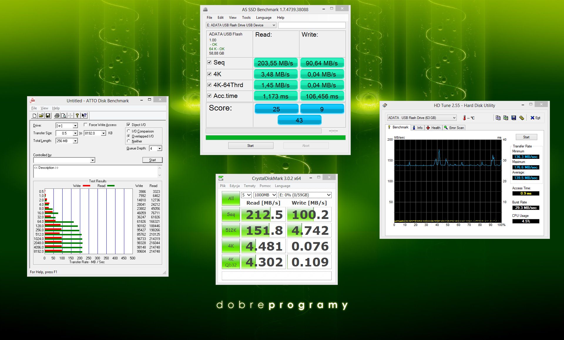Image resolution: width=564 pixels, height=340 pixels.
Task: Click the Open folder icon in ATTO toolbar
Action: coord(41,115)
